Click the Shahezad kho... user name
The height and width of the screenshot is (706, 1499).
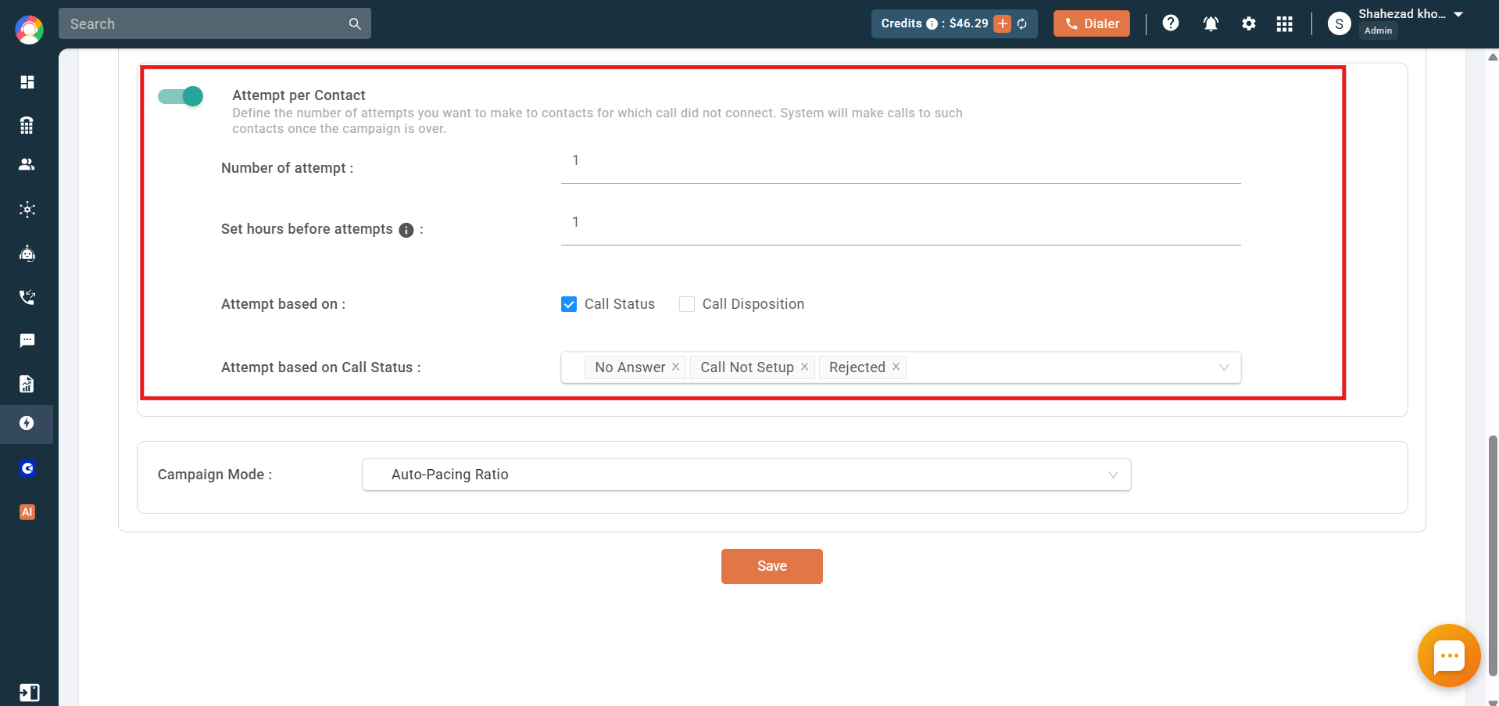click(x=1402, y=14)
